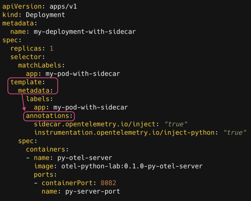The height and width of the screenshot is (201, 251).
Task: Click the selector key
Action: [x=26, y=57]
